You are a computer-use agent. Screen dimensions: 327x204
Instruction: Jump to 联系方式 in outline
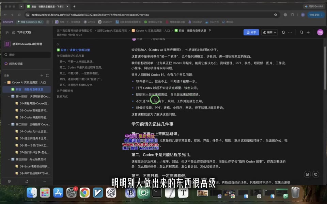coord(62,97)
